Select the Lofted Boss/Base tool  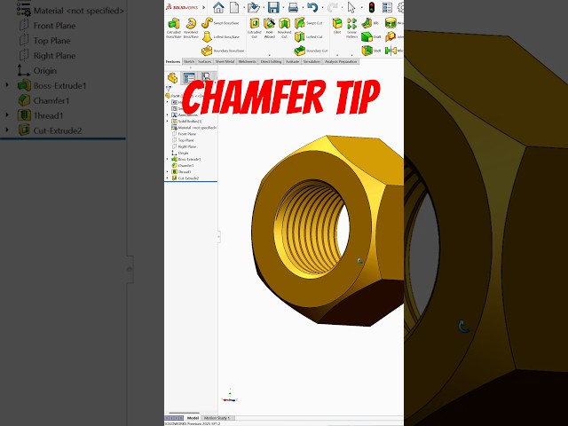[x=221, y=36]
